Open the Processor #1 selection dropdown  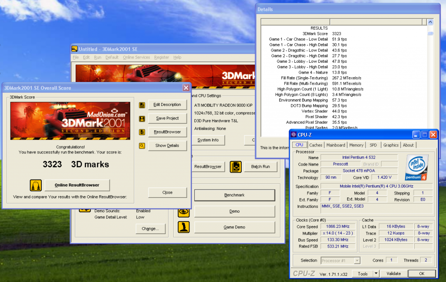pyautogui.click(x=341, y=261)
